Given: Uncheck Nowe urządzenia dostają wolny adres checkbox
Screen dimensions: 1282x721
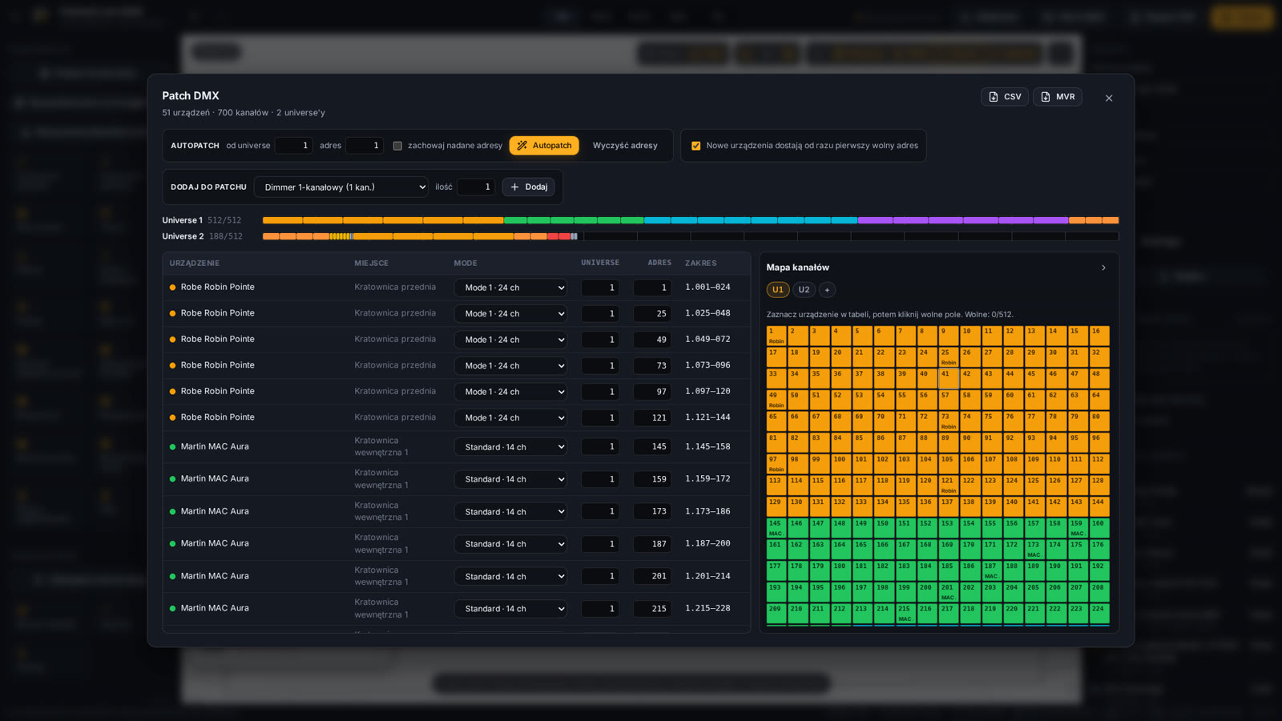Looking at the screenshot, I should (x=695, y=146).
